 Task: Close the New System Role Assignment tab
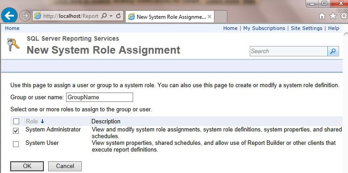click(x=209, y=17)
